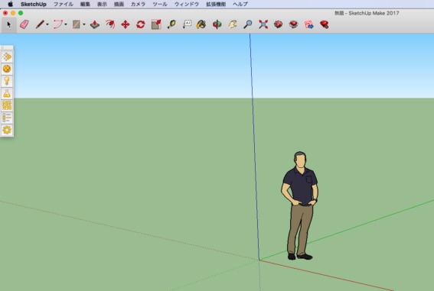Open the Apple menu
The image size is (434, 291).
point(10,4)
